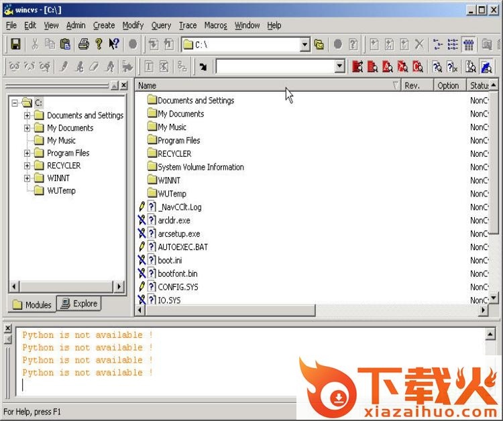Click the add file plus icon

click(374, 44)
